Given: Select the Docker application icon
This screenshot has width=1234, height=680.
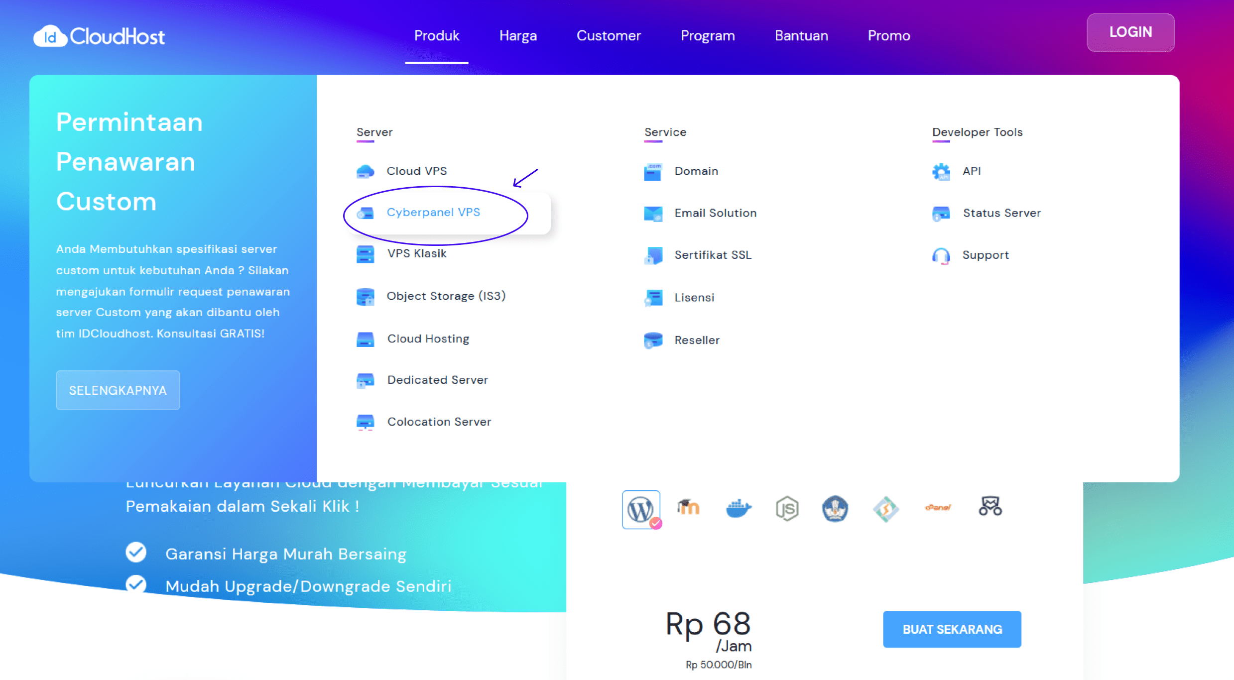Looking at the screenshot, I should point(739,509).
